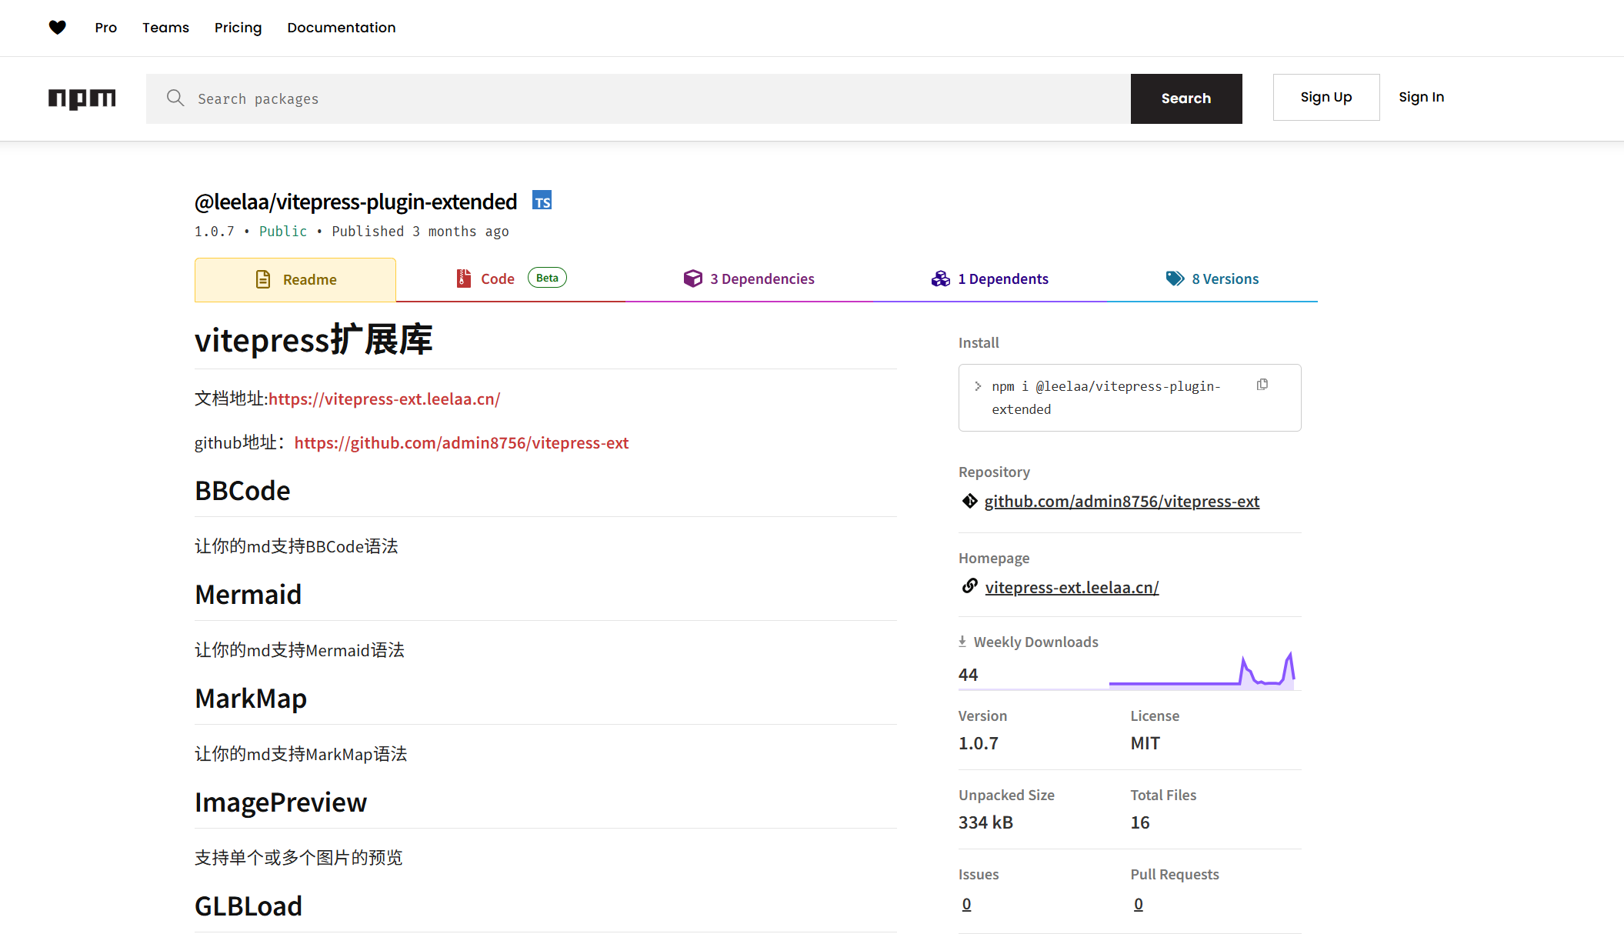The width and height of the screenshot is (1624, 934).
Task: Click the git repository diamond icon
Action: 969,501
